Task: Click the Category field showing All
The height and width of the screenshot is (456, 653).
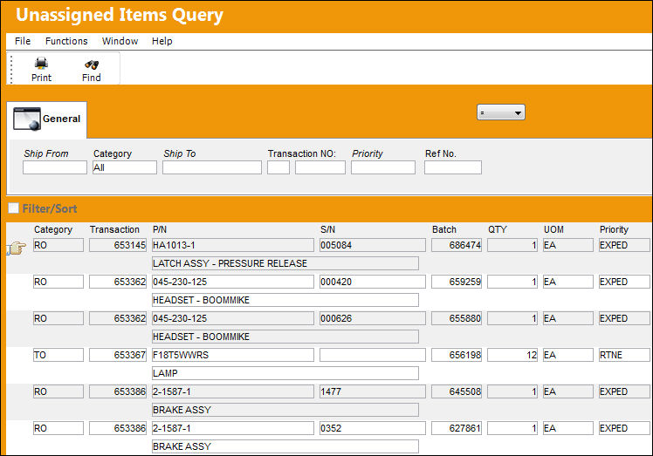Action: tap(125, 167)
